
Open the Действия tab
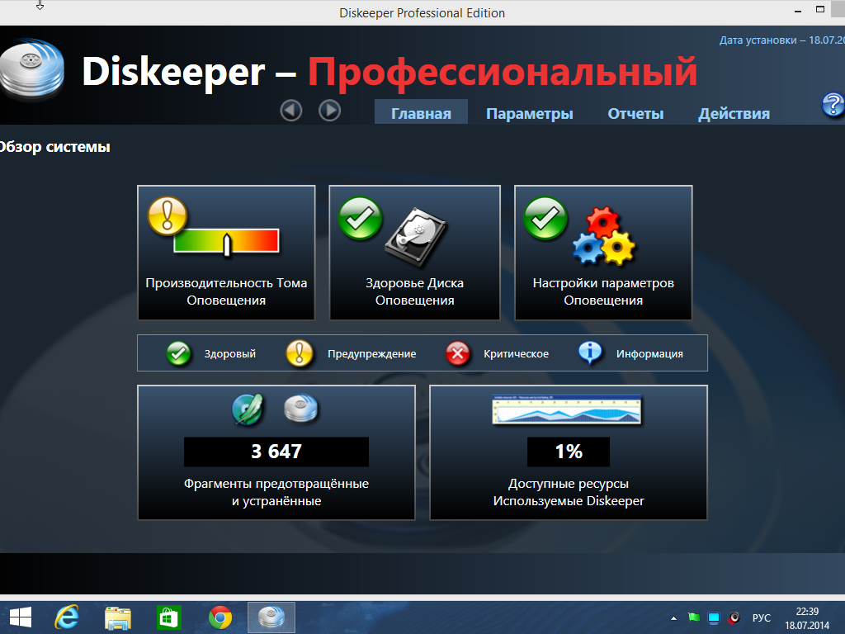pos(734,113)
